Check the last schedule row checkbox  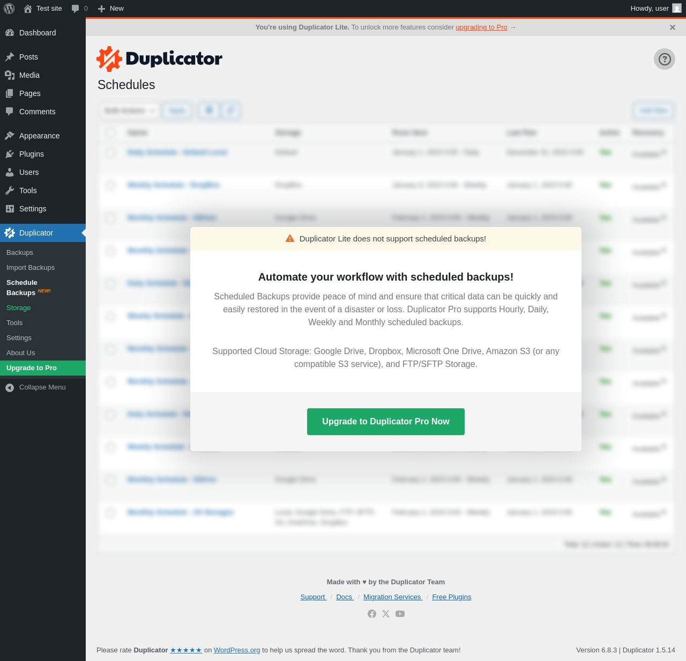coord(110,513)
